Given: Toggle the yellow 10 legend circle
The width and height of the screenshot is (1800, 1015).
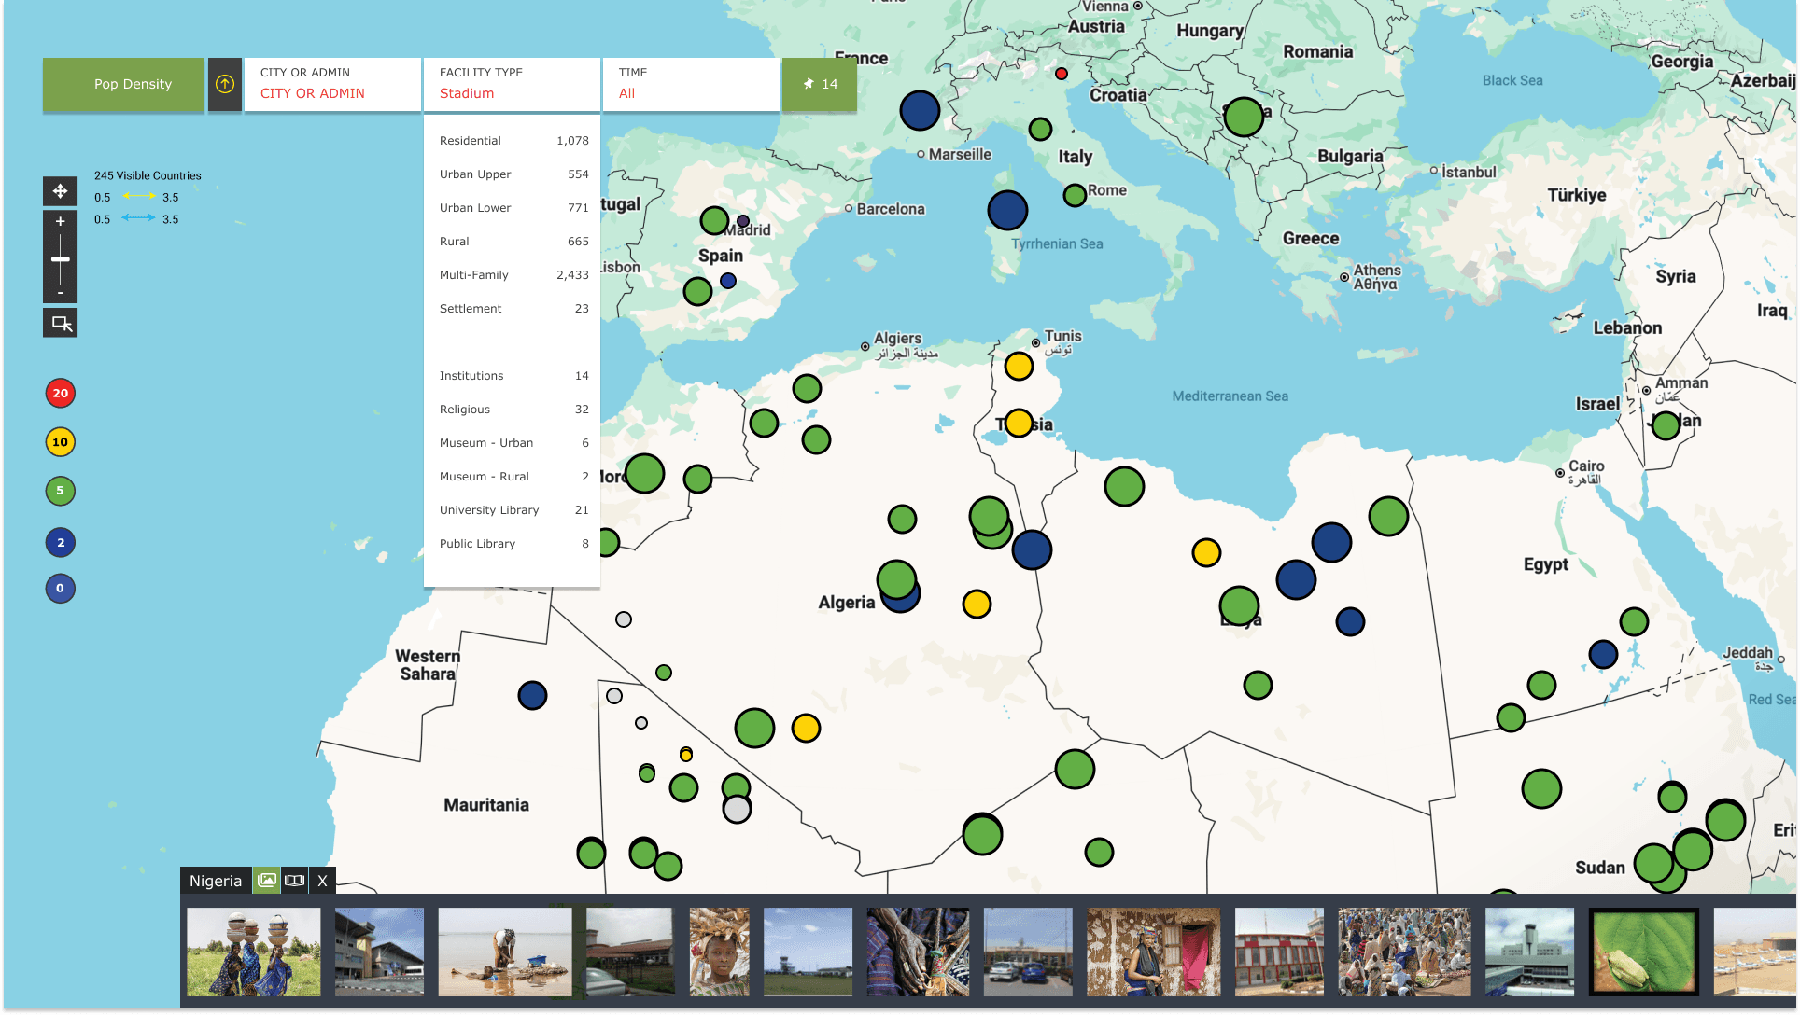Looking at the screenshot, I should click(60, 442).
